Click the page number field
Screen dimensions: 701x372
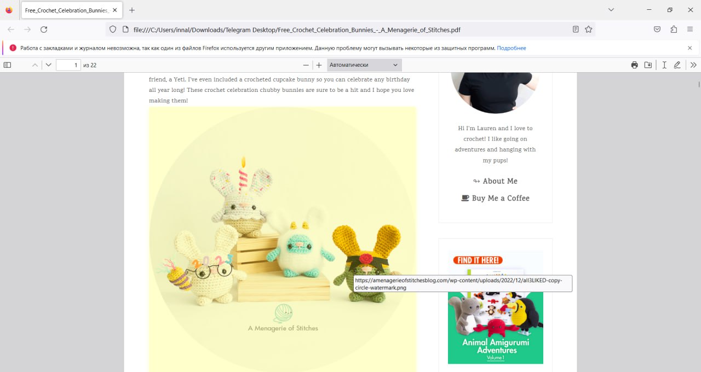pos(68,65)
